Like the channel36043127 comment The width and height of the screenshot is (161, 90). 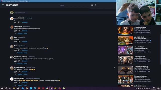tap(15, 22)
